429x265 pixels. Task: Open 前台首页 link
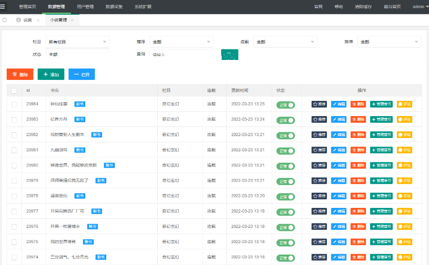tap(392, 7)
